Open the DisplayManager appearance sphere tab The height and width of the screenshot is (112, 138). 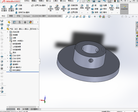click(30, 22)
